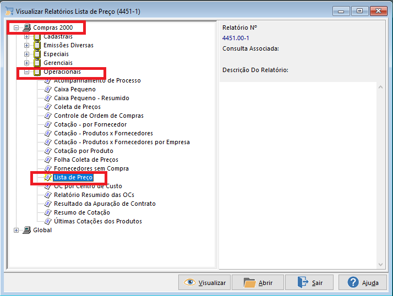Click the report icon beside Relatório Resumido das OCs
Screen dimensions: 393x296
tap(48, 195)
